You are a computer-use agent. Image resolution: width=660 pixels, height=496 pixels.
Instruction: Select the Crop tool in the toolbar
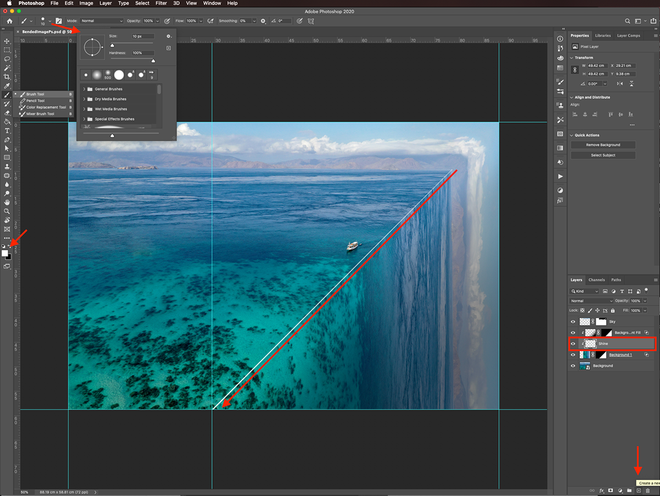point(7,77)
